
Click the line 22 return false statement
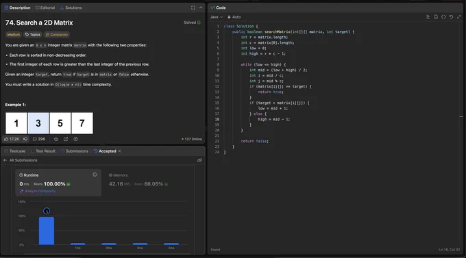(x=255, y=142)
